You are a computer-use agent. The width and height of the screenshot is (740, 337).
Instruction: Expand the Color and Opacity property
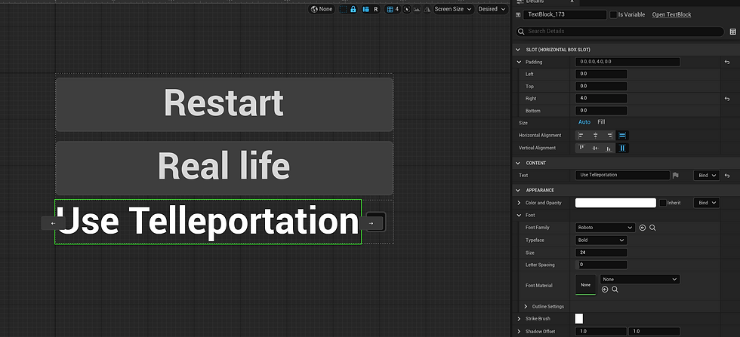click(519, 203)
